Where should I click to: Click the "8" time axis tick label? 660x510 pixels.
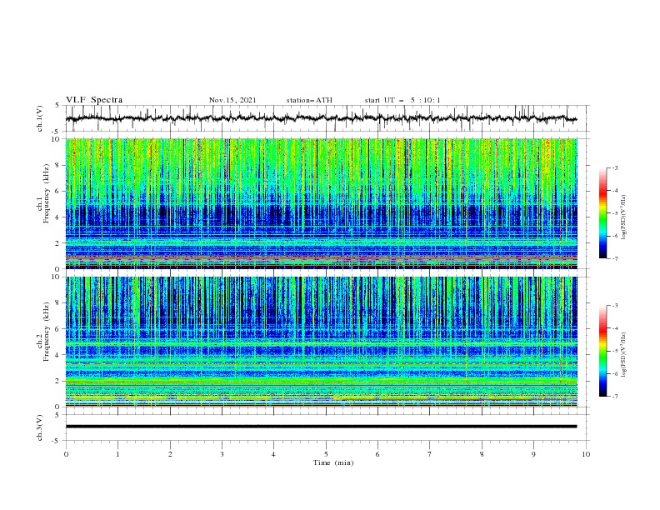click(x=482, y=454)
